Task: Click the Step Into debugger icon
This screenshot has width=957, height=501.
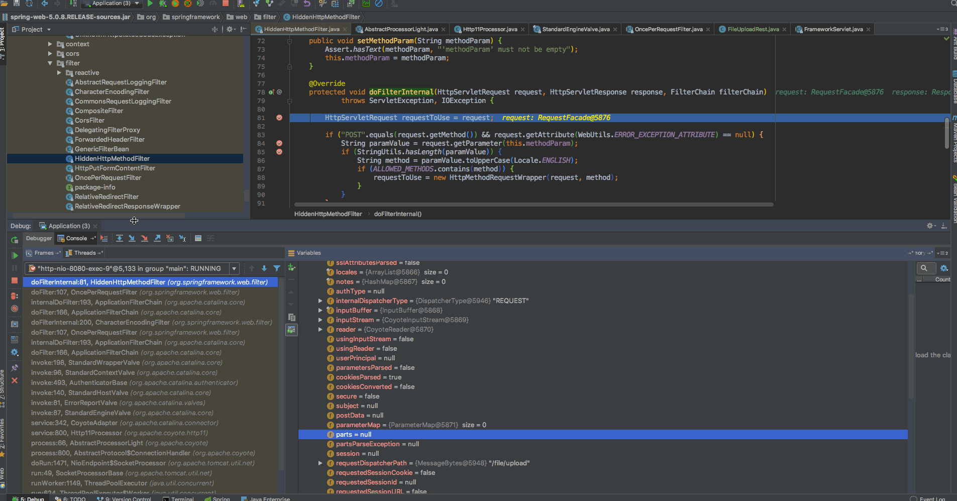Action: tap(132, 238)
